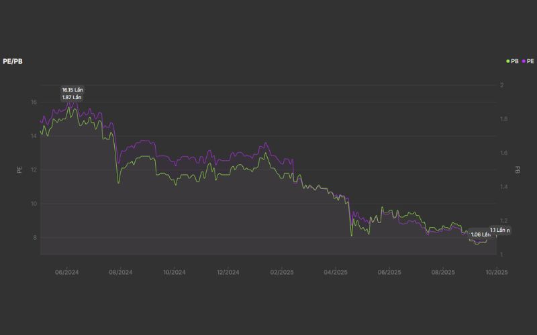Click the purple PE legend dot

tap(522, 61)
